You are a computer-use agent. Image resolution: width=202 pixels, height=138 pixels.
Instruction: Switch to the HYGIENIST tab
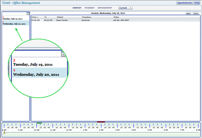pos(89,8)
